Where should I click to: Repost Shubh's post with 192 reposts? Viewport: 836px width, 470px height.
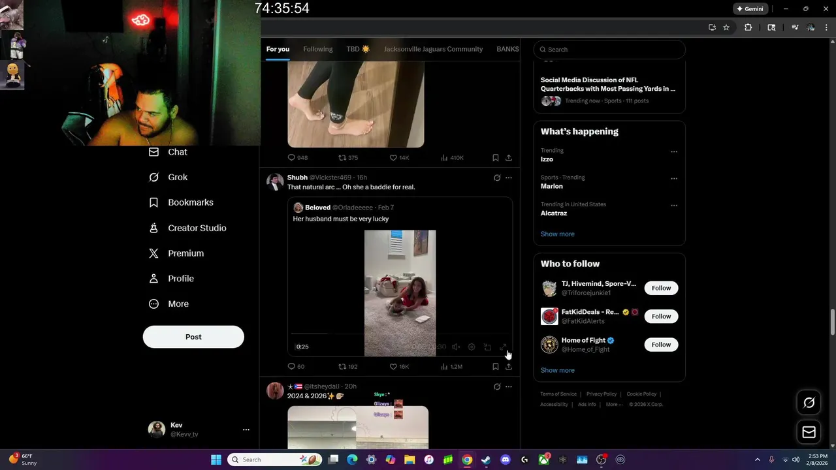[x=348, y=367]
